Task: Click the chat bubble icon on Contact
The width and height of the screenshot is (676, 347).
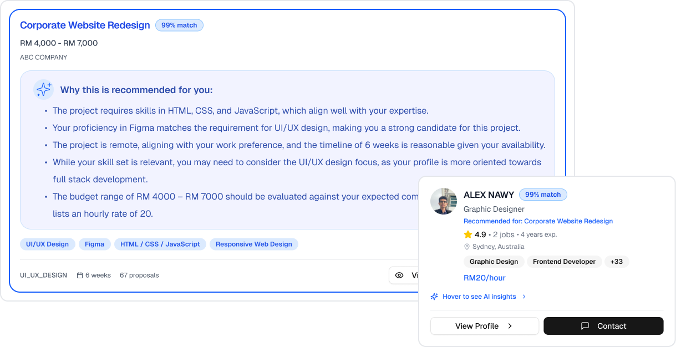Action: click(584, 326)
